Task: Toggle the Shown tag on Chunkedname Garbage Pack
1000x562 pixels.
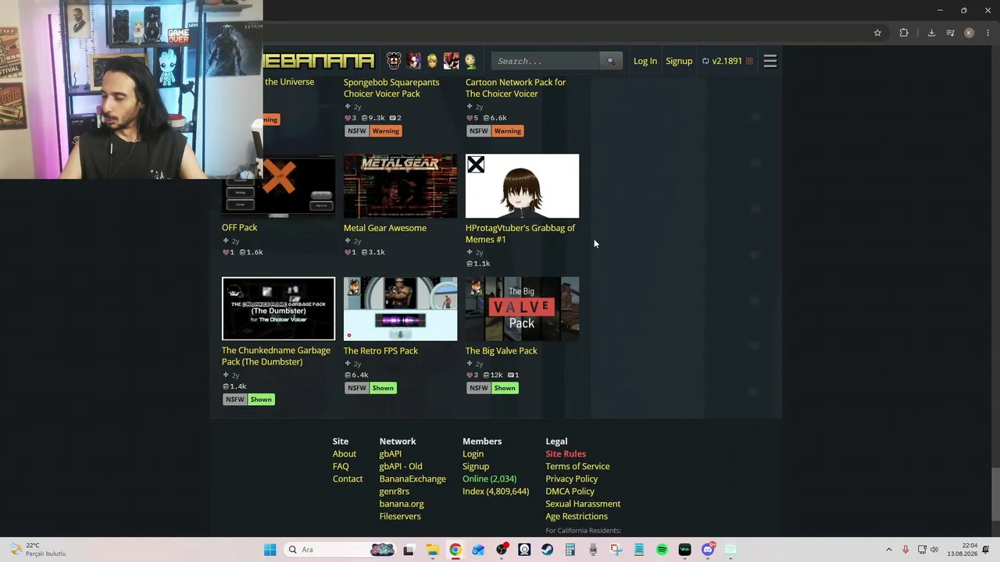Action: click(261, 400)
